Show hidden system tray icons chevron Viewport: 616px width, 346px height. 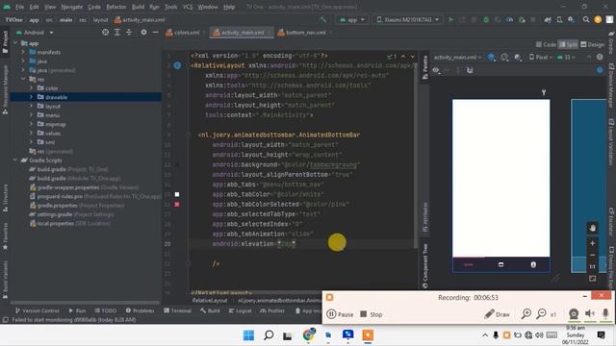pyautogui.click(x=485, y=335)
